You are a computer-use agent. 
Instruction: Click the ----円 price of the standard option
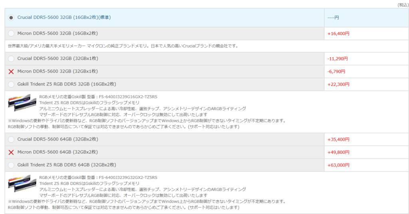click(333, 18)
